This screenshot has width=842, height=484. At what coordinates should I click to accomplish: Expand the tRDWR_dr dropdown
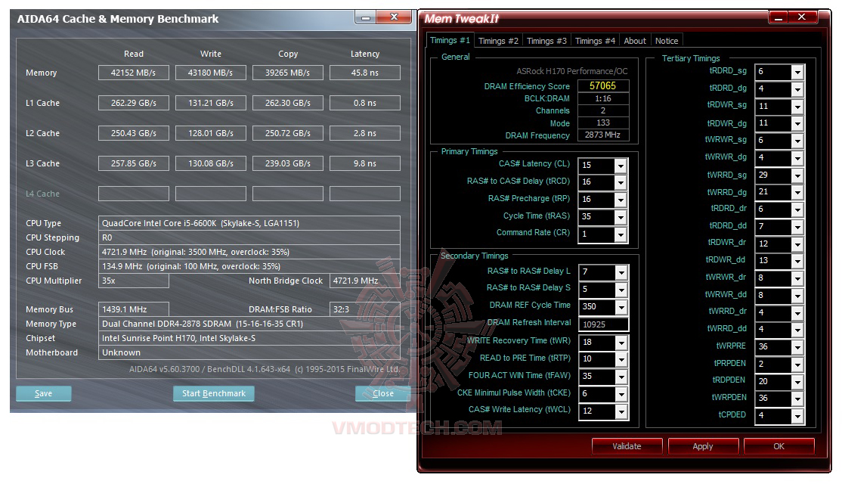tap(797, 244)
